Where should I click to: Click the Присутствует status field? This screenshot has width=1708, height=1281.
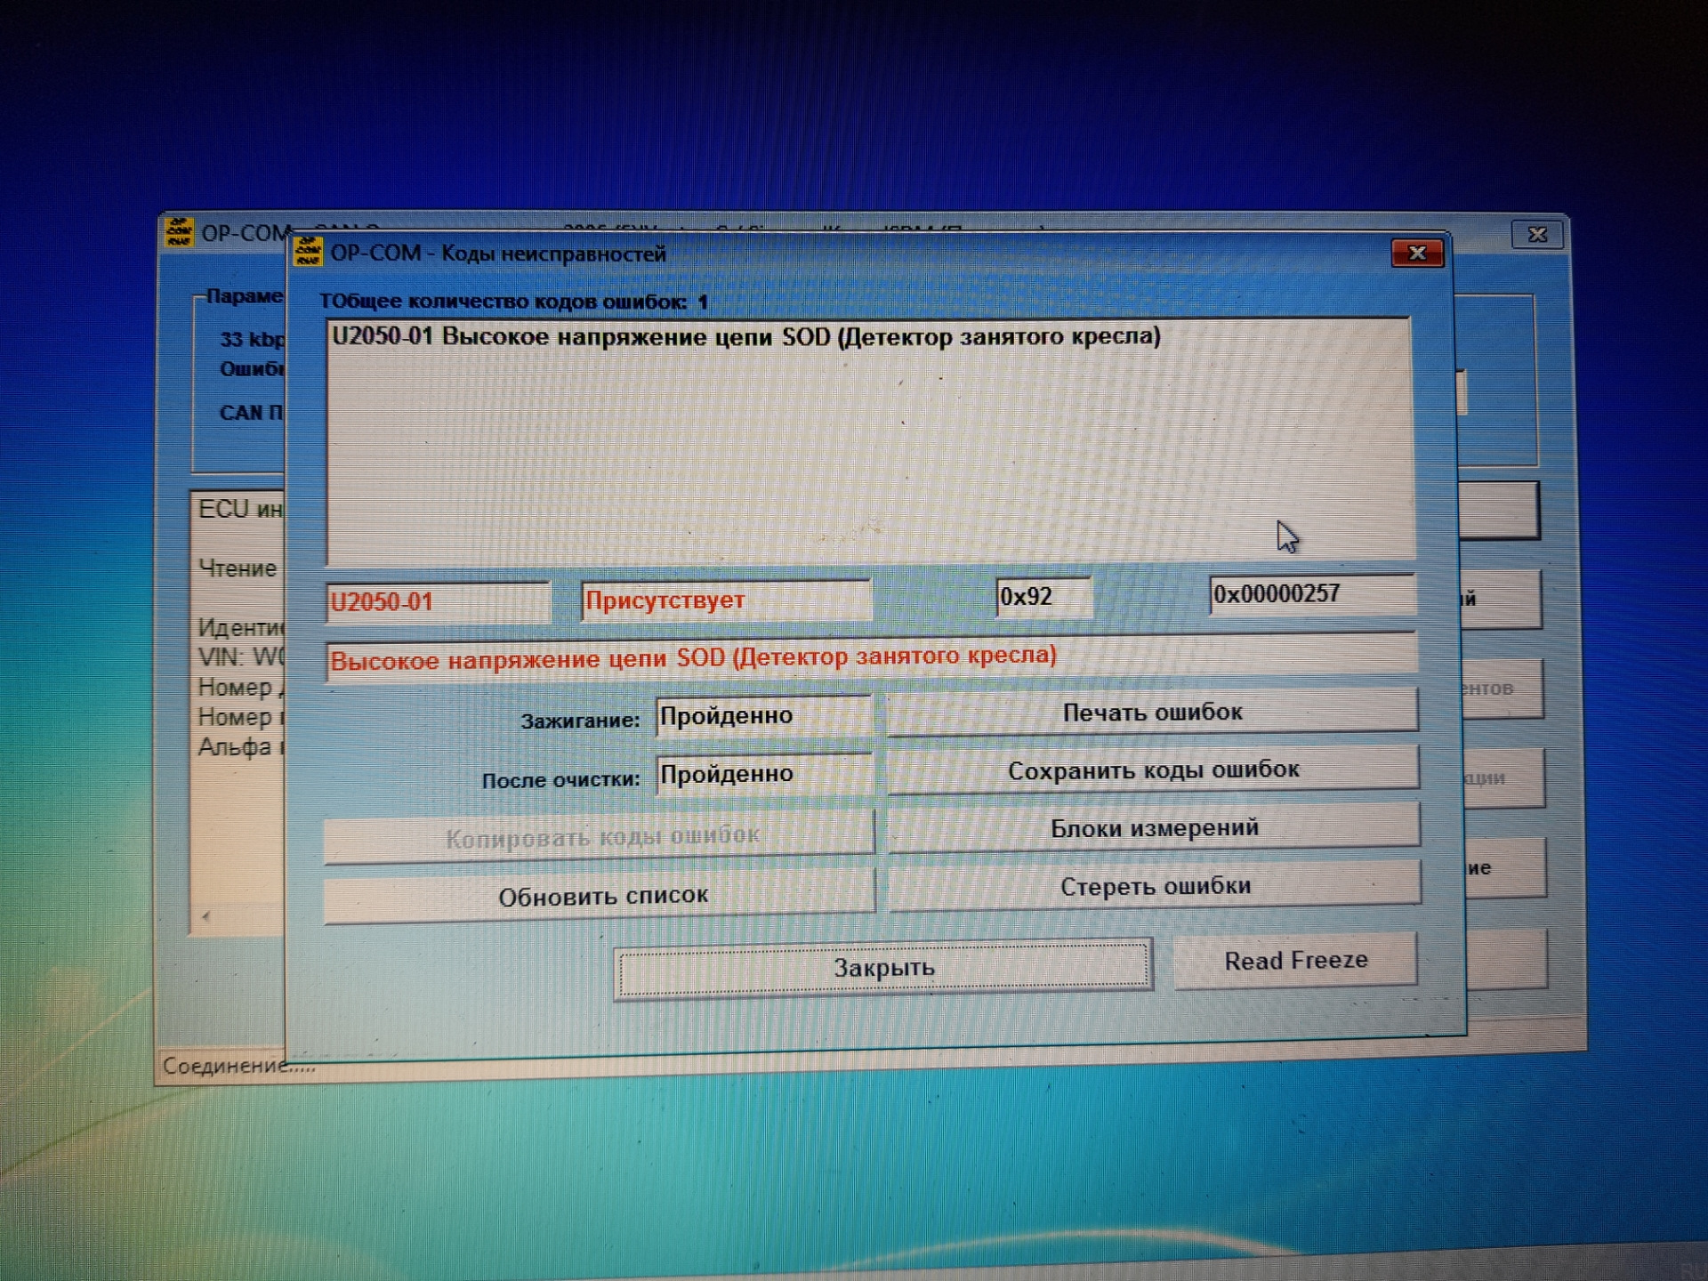click(725, 600)
